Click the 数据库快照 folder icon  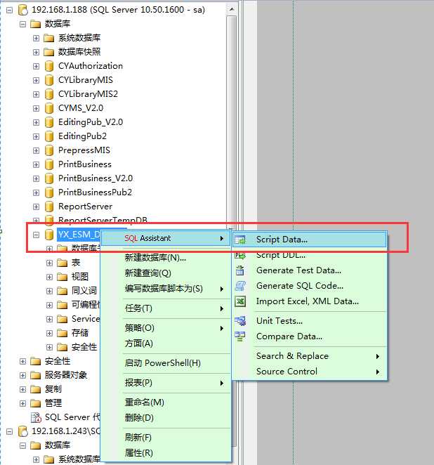[49, 52]
